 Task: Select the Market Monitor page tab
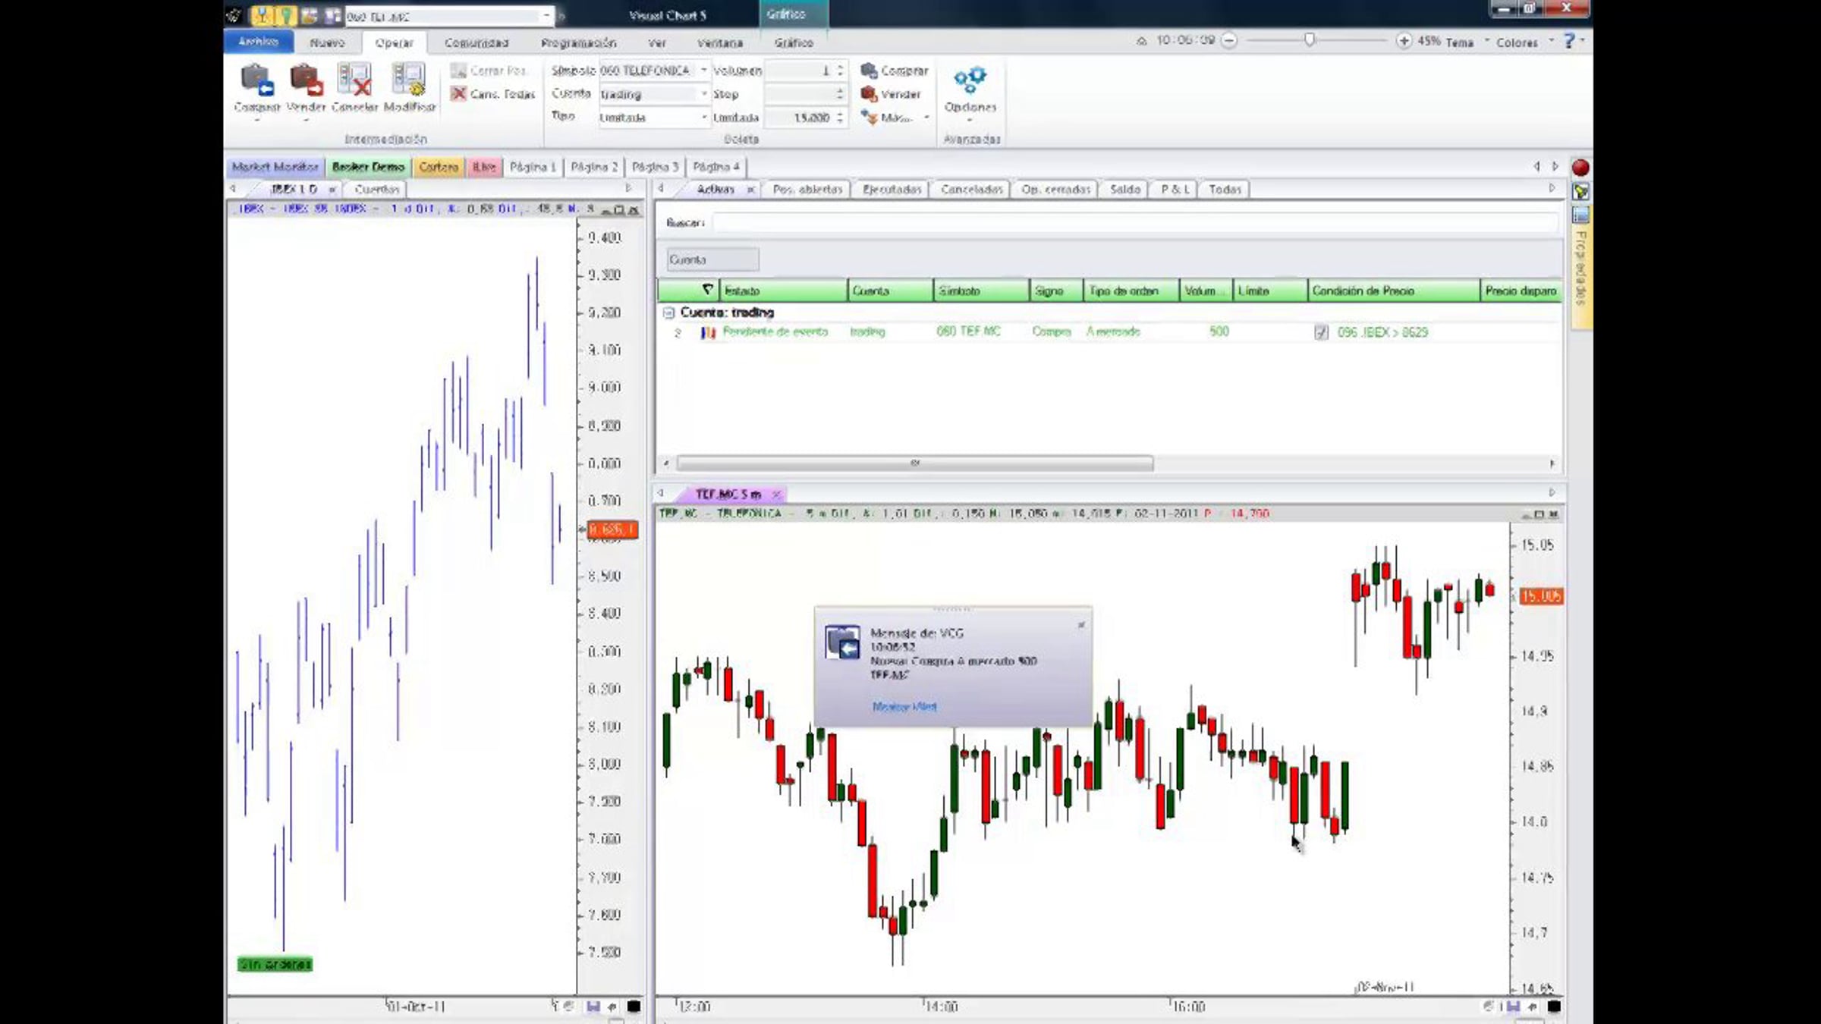click(275, 167)
